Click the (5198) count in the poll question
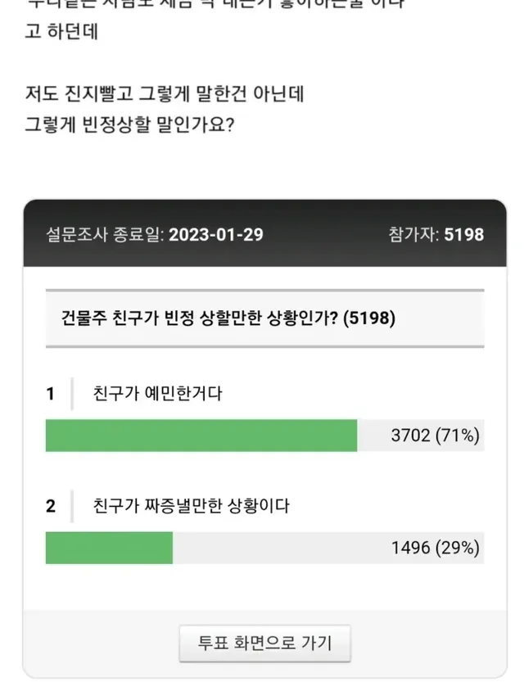Viewport: 524px width, 691px height. pyautogui.click(x=371, y=318)
